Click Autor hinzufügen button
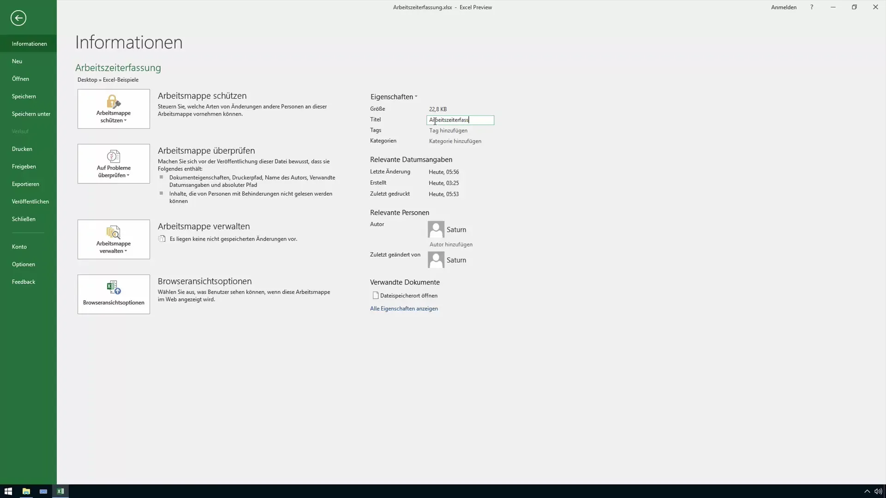Screen dimensions: 886x498 (x=450, y=244)
